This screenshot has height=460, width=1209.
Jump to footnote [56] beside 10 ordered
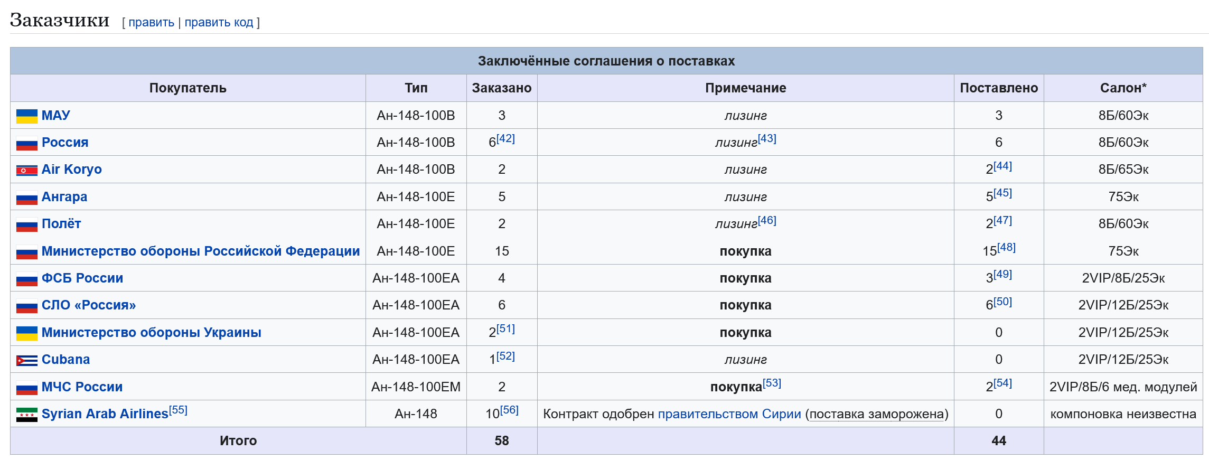[509, 410]
